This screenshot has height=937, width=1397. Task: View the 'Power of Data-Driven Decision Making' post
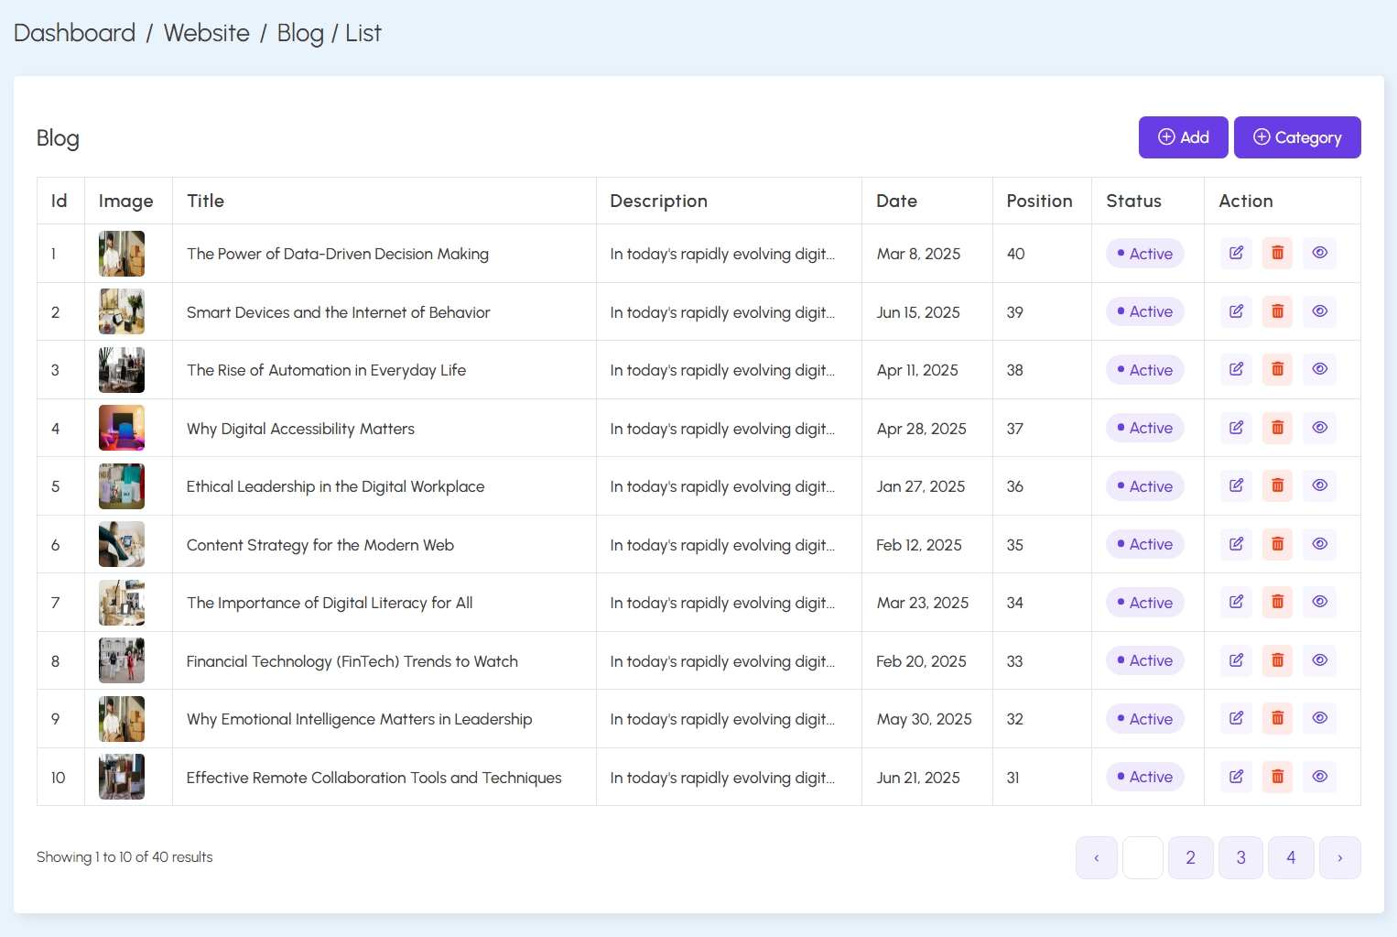1320,253
